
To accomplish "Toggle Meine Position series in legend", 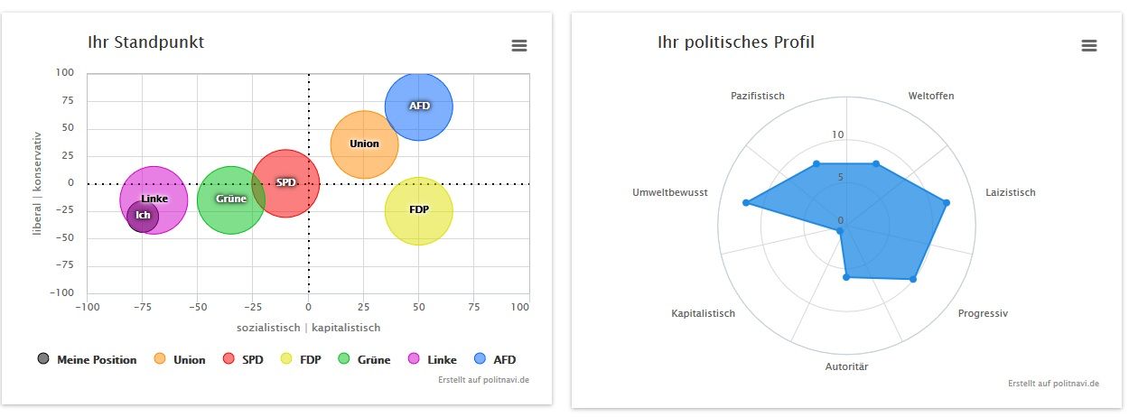I will [x=88, y=359].
